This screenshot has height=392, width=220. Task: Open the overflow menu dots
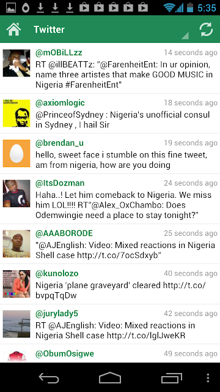pyautogui.click(x=208, y=378)
